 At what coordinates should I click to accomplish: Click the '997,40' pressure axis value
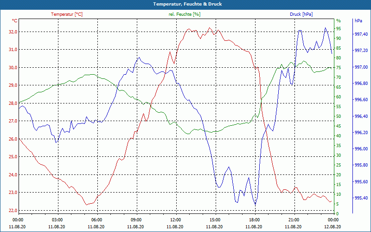(361, 34)
